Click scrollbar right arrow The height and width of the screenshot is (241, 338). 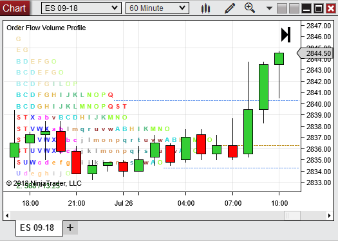click(329, 215)
